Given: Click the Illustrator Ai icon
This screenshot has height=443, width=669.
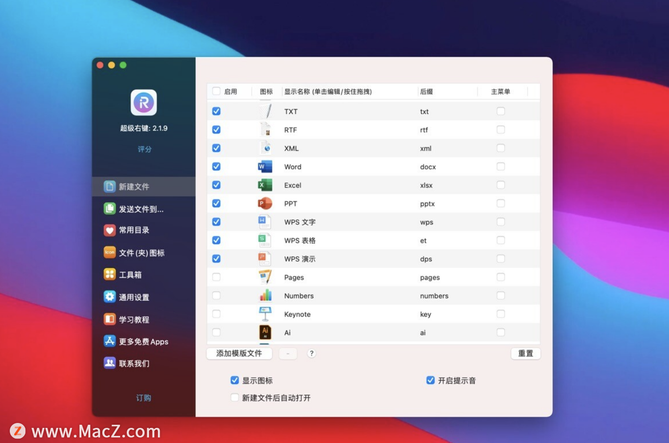Looking at the screenshot, I should pos(265,332).
